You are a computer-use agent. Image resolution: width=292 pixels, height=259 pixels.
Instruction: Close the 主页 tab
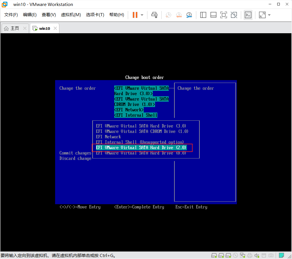25,28
